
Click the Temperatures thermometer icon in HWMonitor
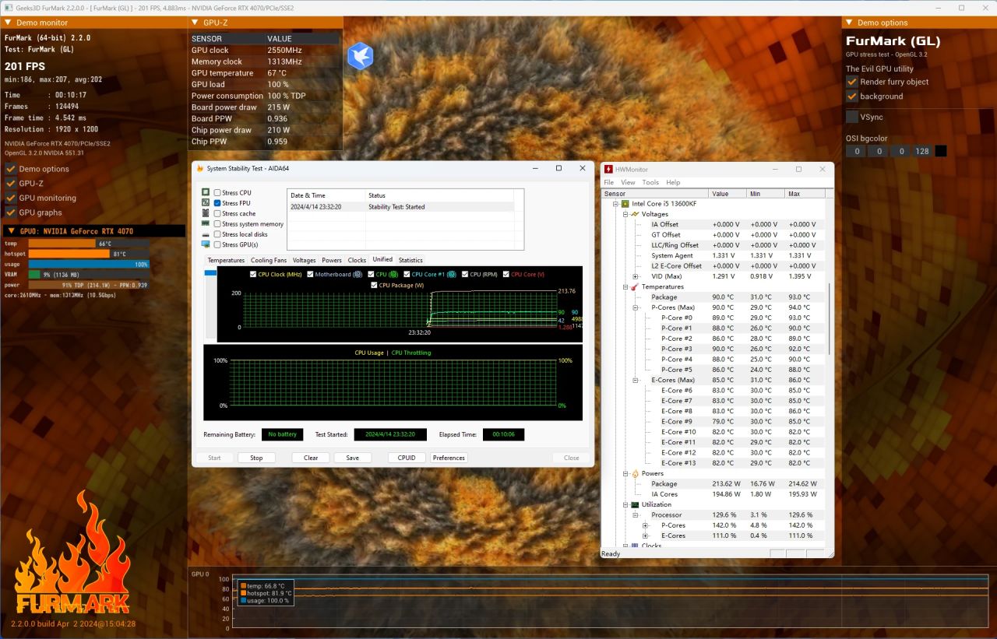[x=634, y=286]
